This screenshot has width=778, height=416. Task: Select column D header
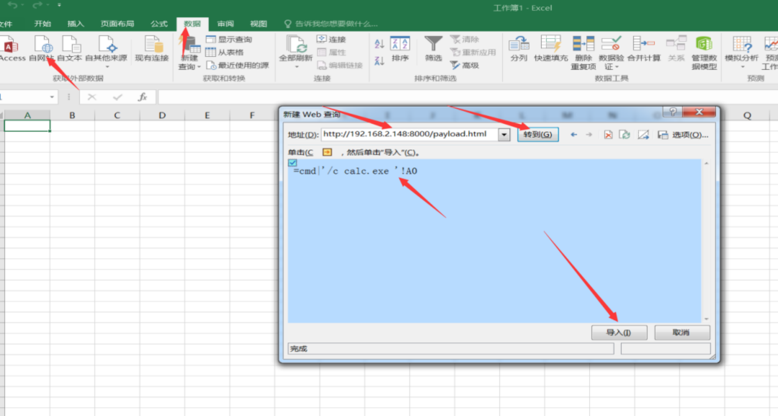(162, 115)
